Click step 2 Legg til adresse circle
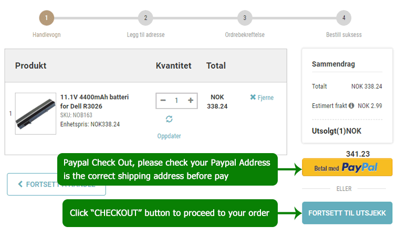 [x=145, y=18]
